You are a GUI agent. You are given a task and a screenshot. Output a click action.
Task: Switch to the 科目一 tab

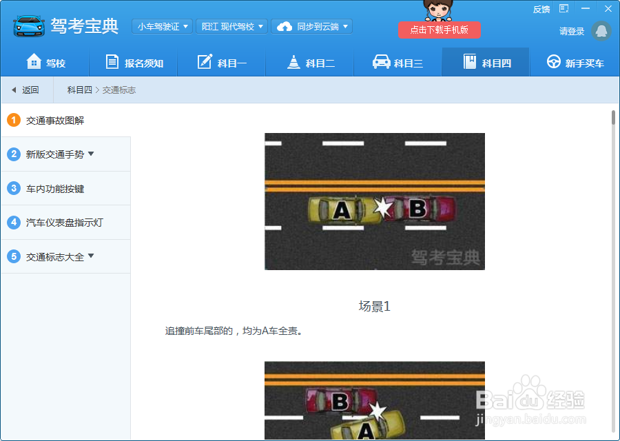click(x=222, y=62)
